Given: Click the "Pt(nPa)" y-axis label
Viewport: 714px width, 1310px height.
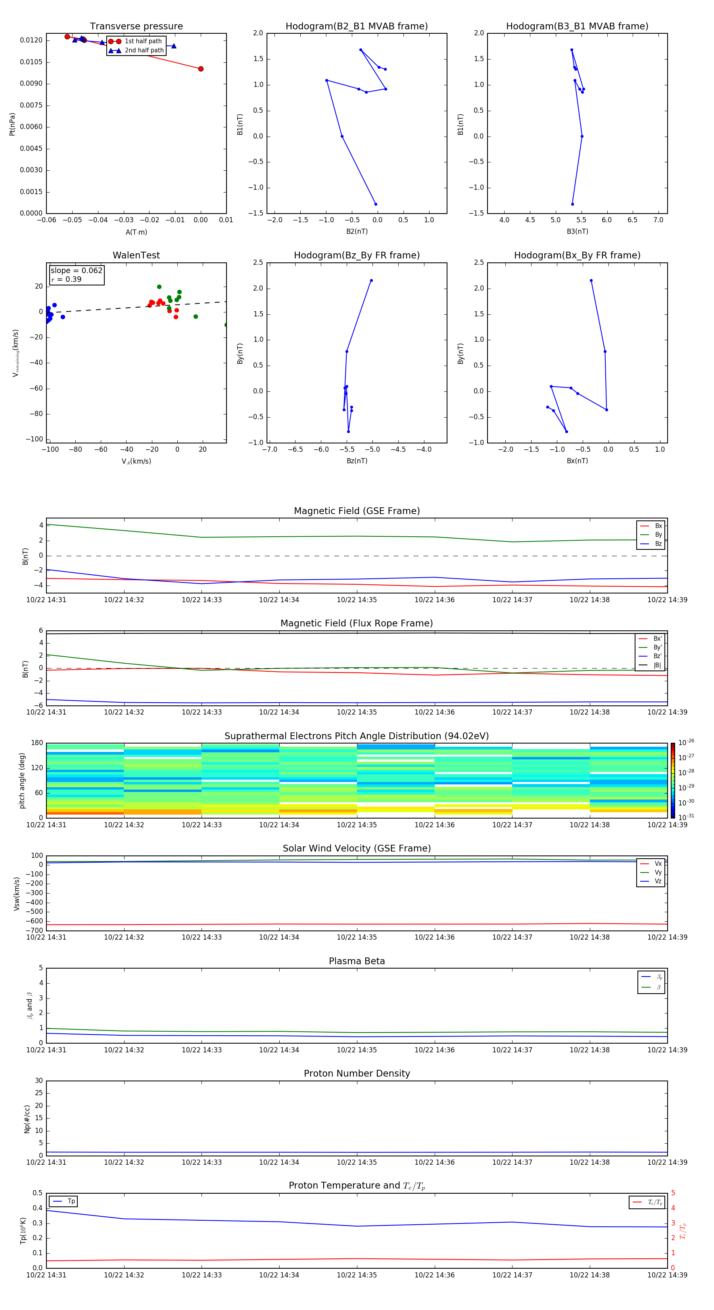Looking at the screenshot, I should click(12, 123).
